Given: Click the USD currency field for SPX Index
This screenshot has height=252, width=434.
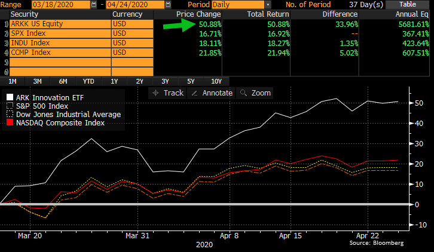Looking at the screenshot, I should [x=132, y=33].
